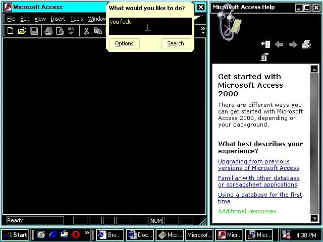This screenshot has height=242, width=323.
Task: Click the assistant question text box
Action: [150, 26]
